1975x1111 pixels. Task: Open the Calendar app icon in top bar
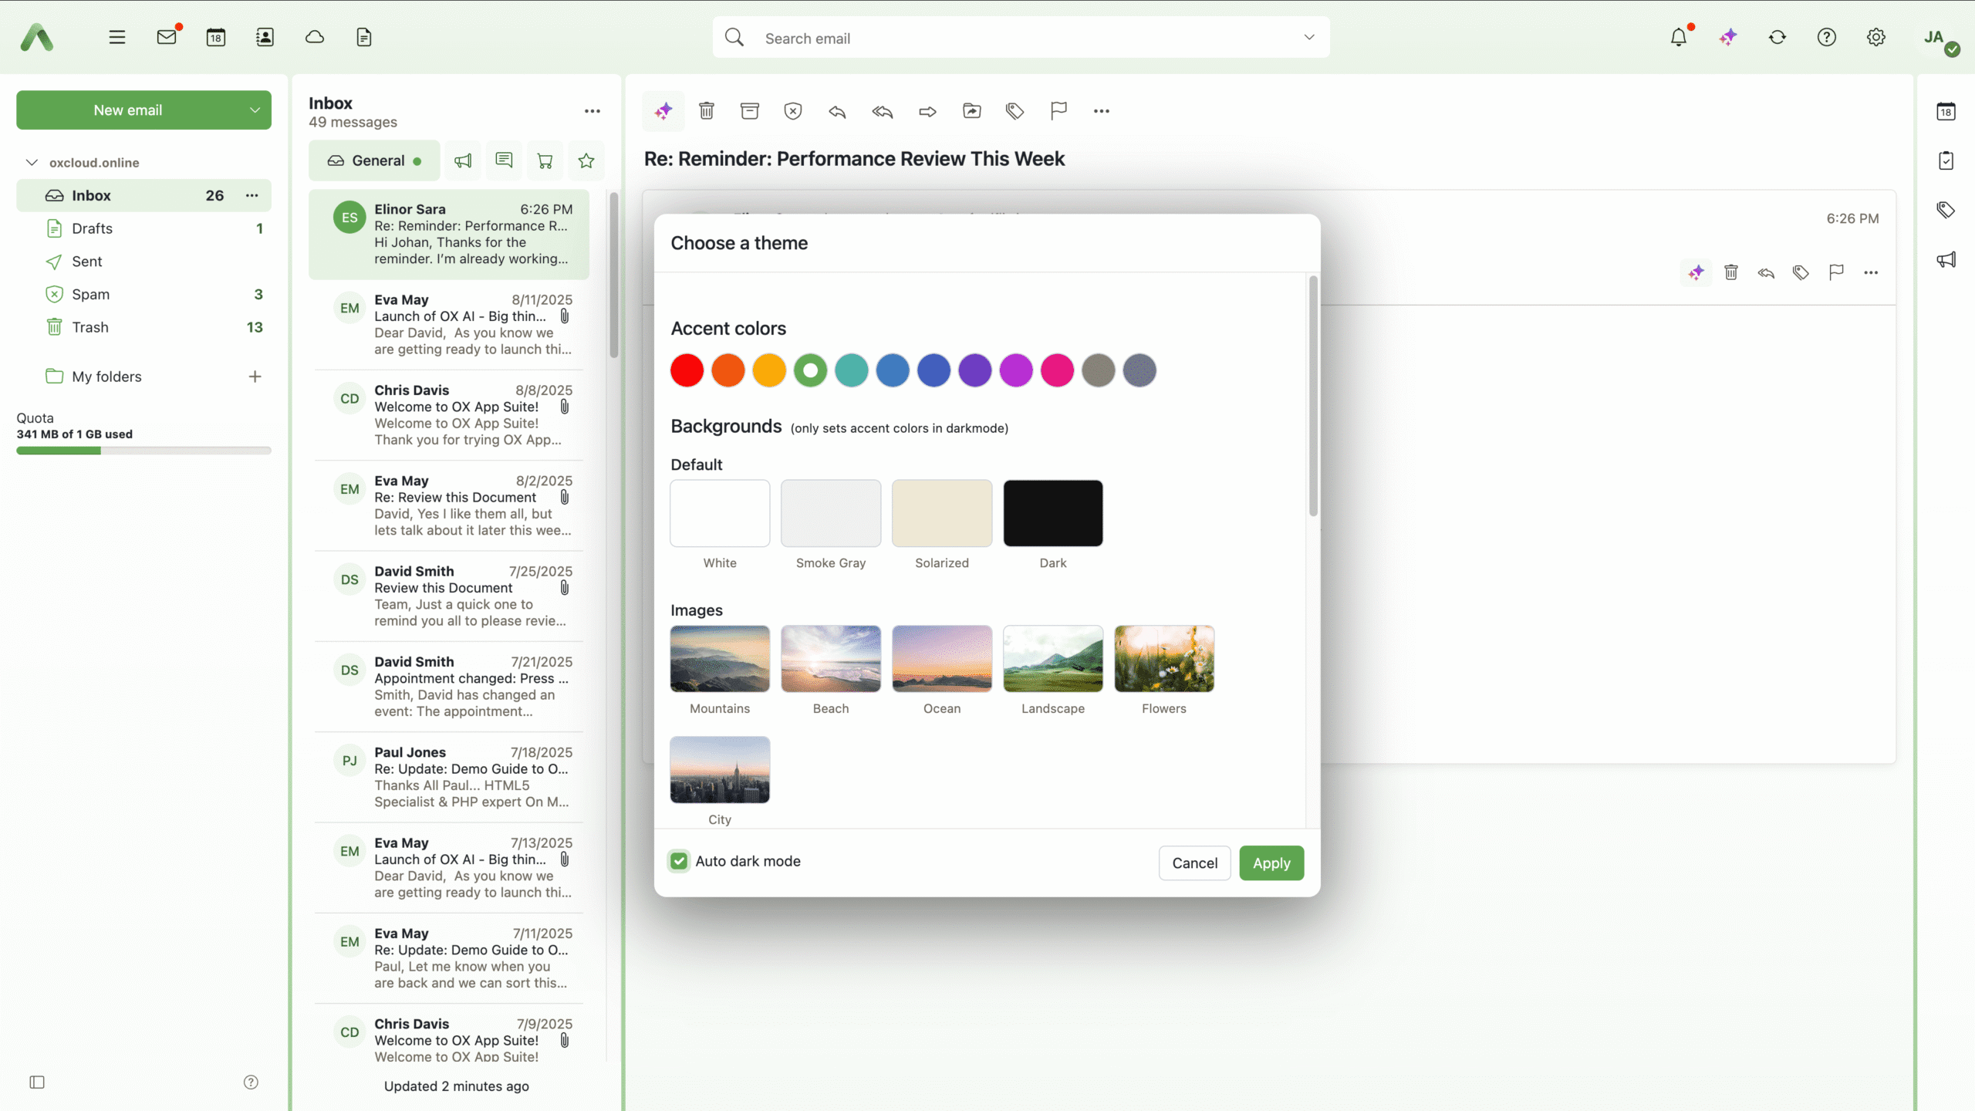[x=216, y=37]
